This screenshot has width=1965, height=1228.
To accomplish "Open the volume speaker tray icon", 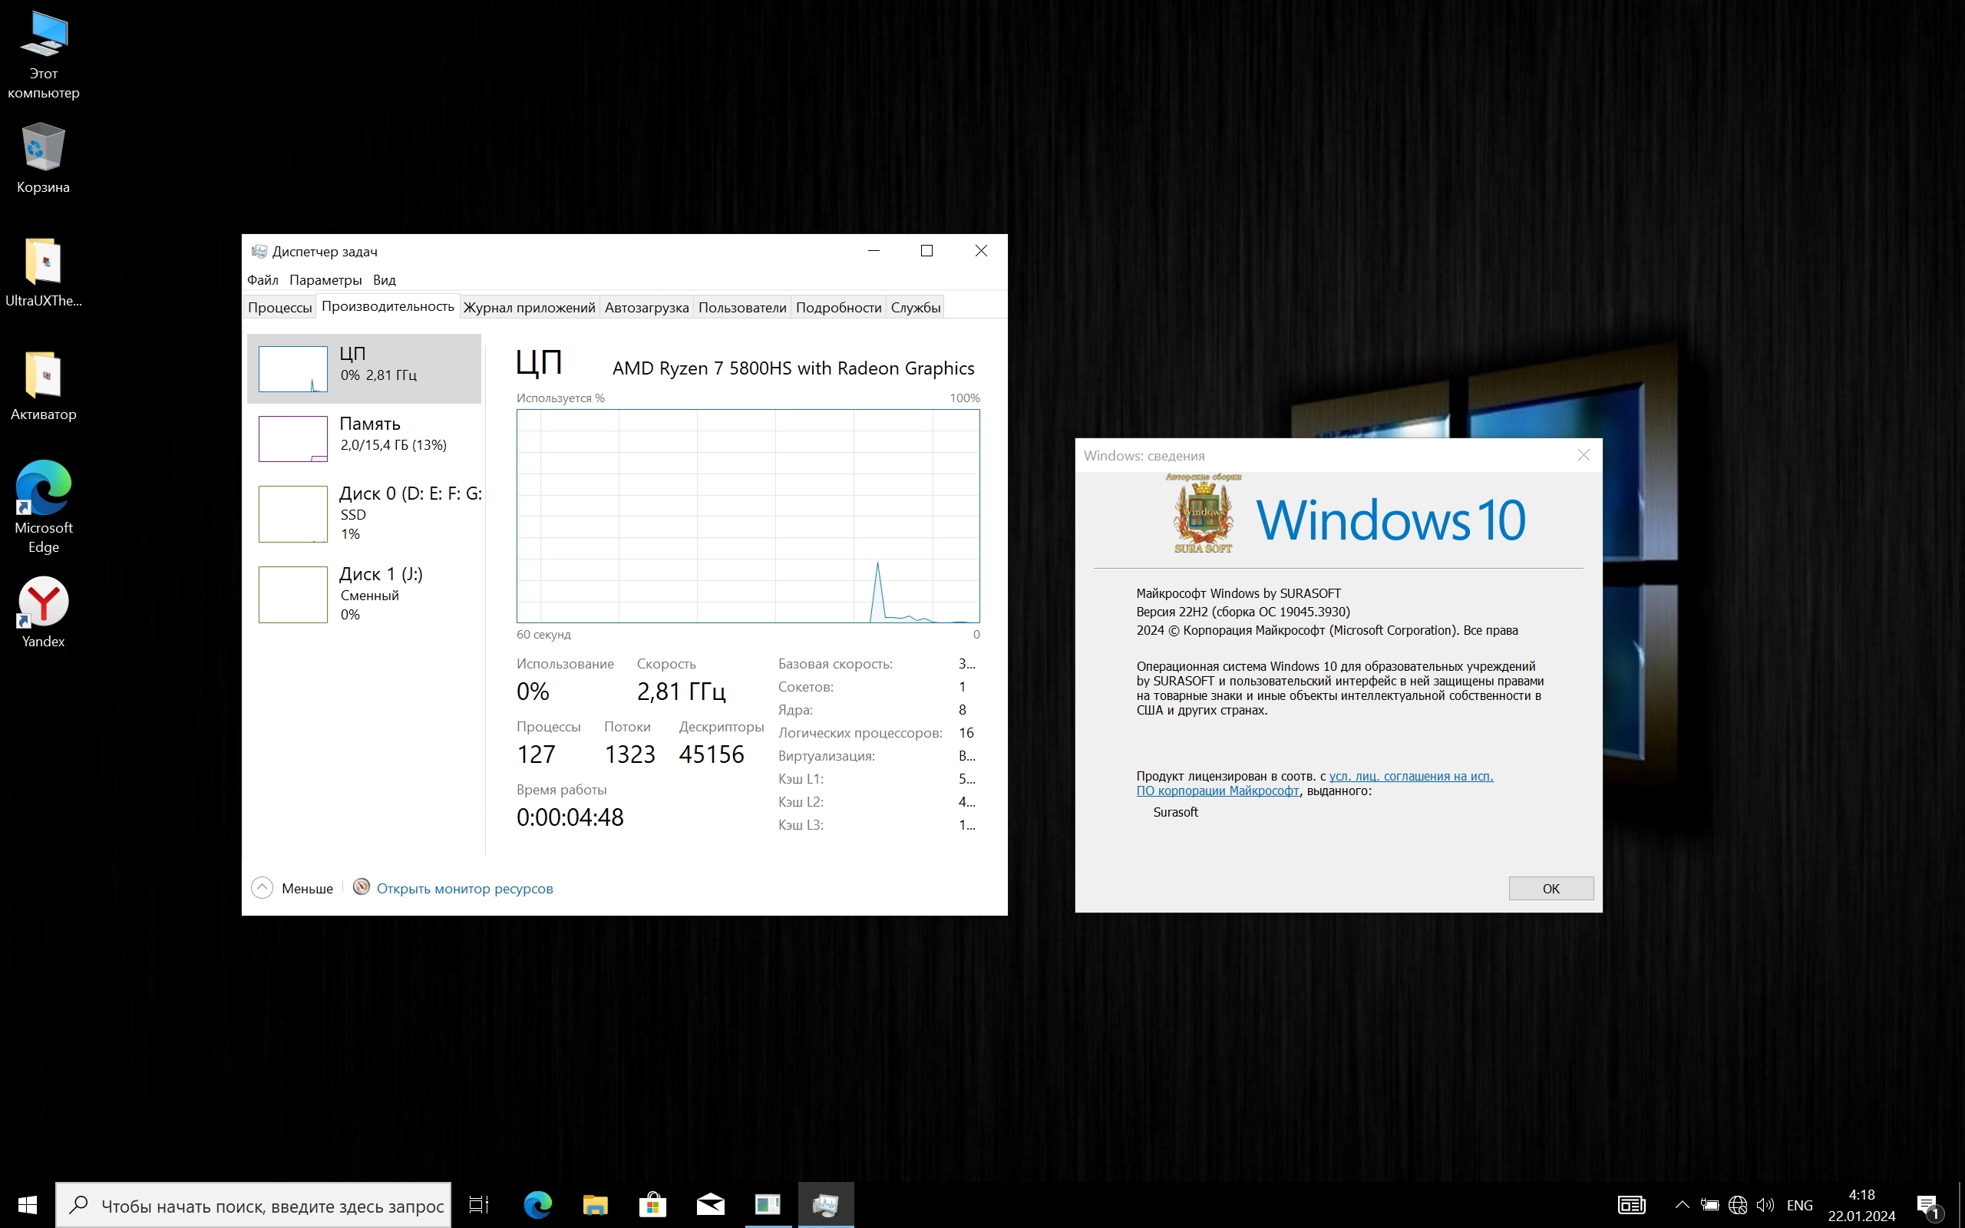I will pyautogui.click(x=1765, y=1205).
